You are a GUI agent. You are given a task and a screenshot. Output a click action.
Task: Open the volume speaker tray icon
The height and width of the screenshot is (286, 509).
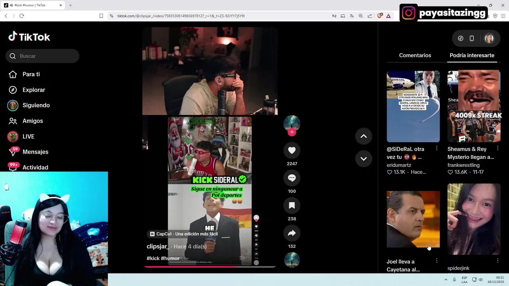point(480,280)
